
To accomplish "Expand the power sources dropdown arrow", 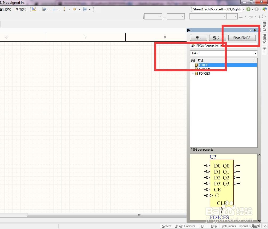I will click(59, 9).
